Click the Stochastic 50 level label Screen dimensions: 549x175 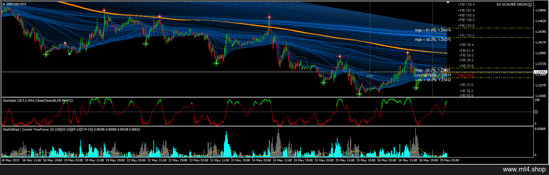[536, 112]
